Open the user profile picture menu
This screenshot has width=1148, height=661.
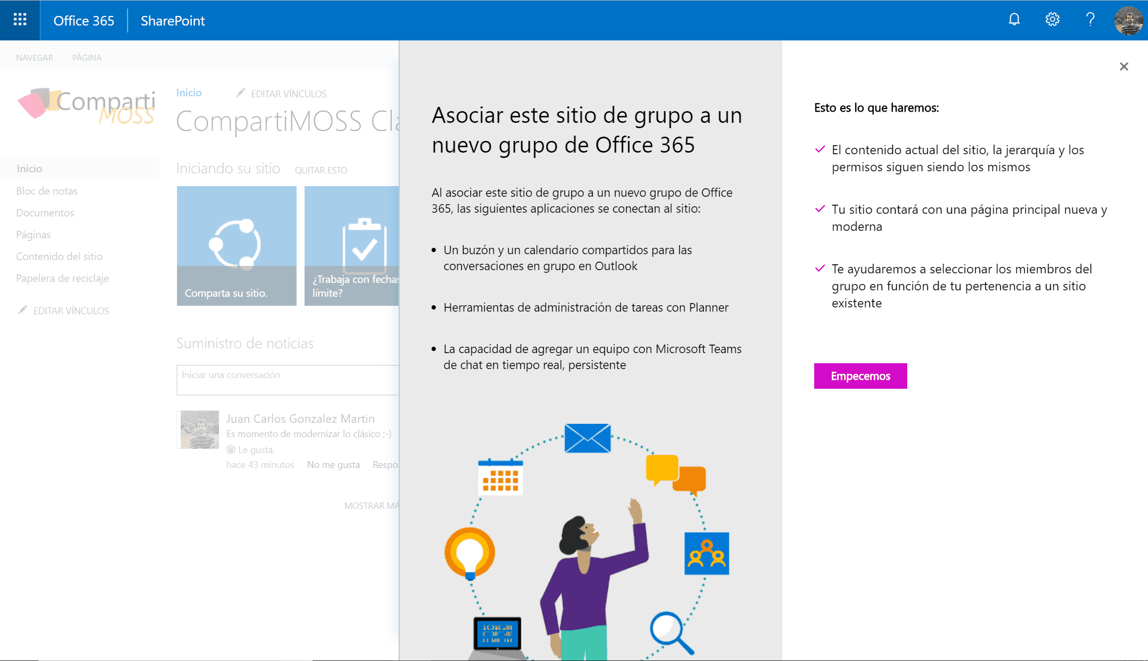tap(1128, 20)
